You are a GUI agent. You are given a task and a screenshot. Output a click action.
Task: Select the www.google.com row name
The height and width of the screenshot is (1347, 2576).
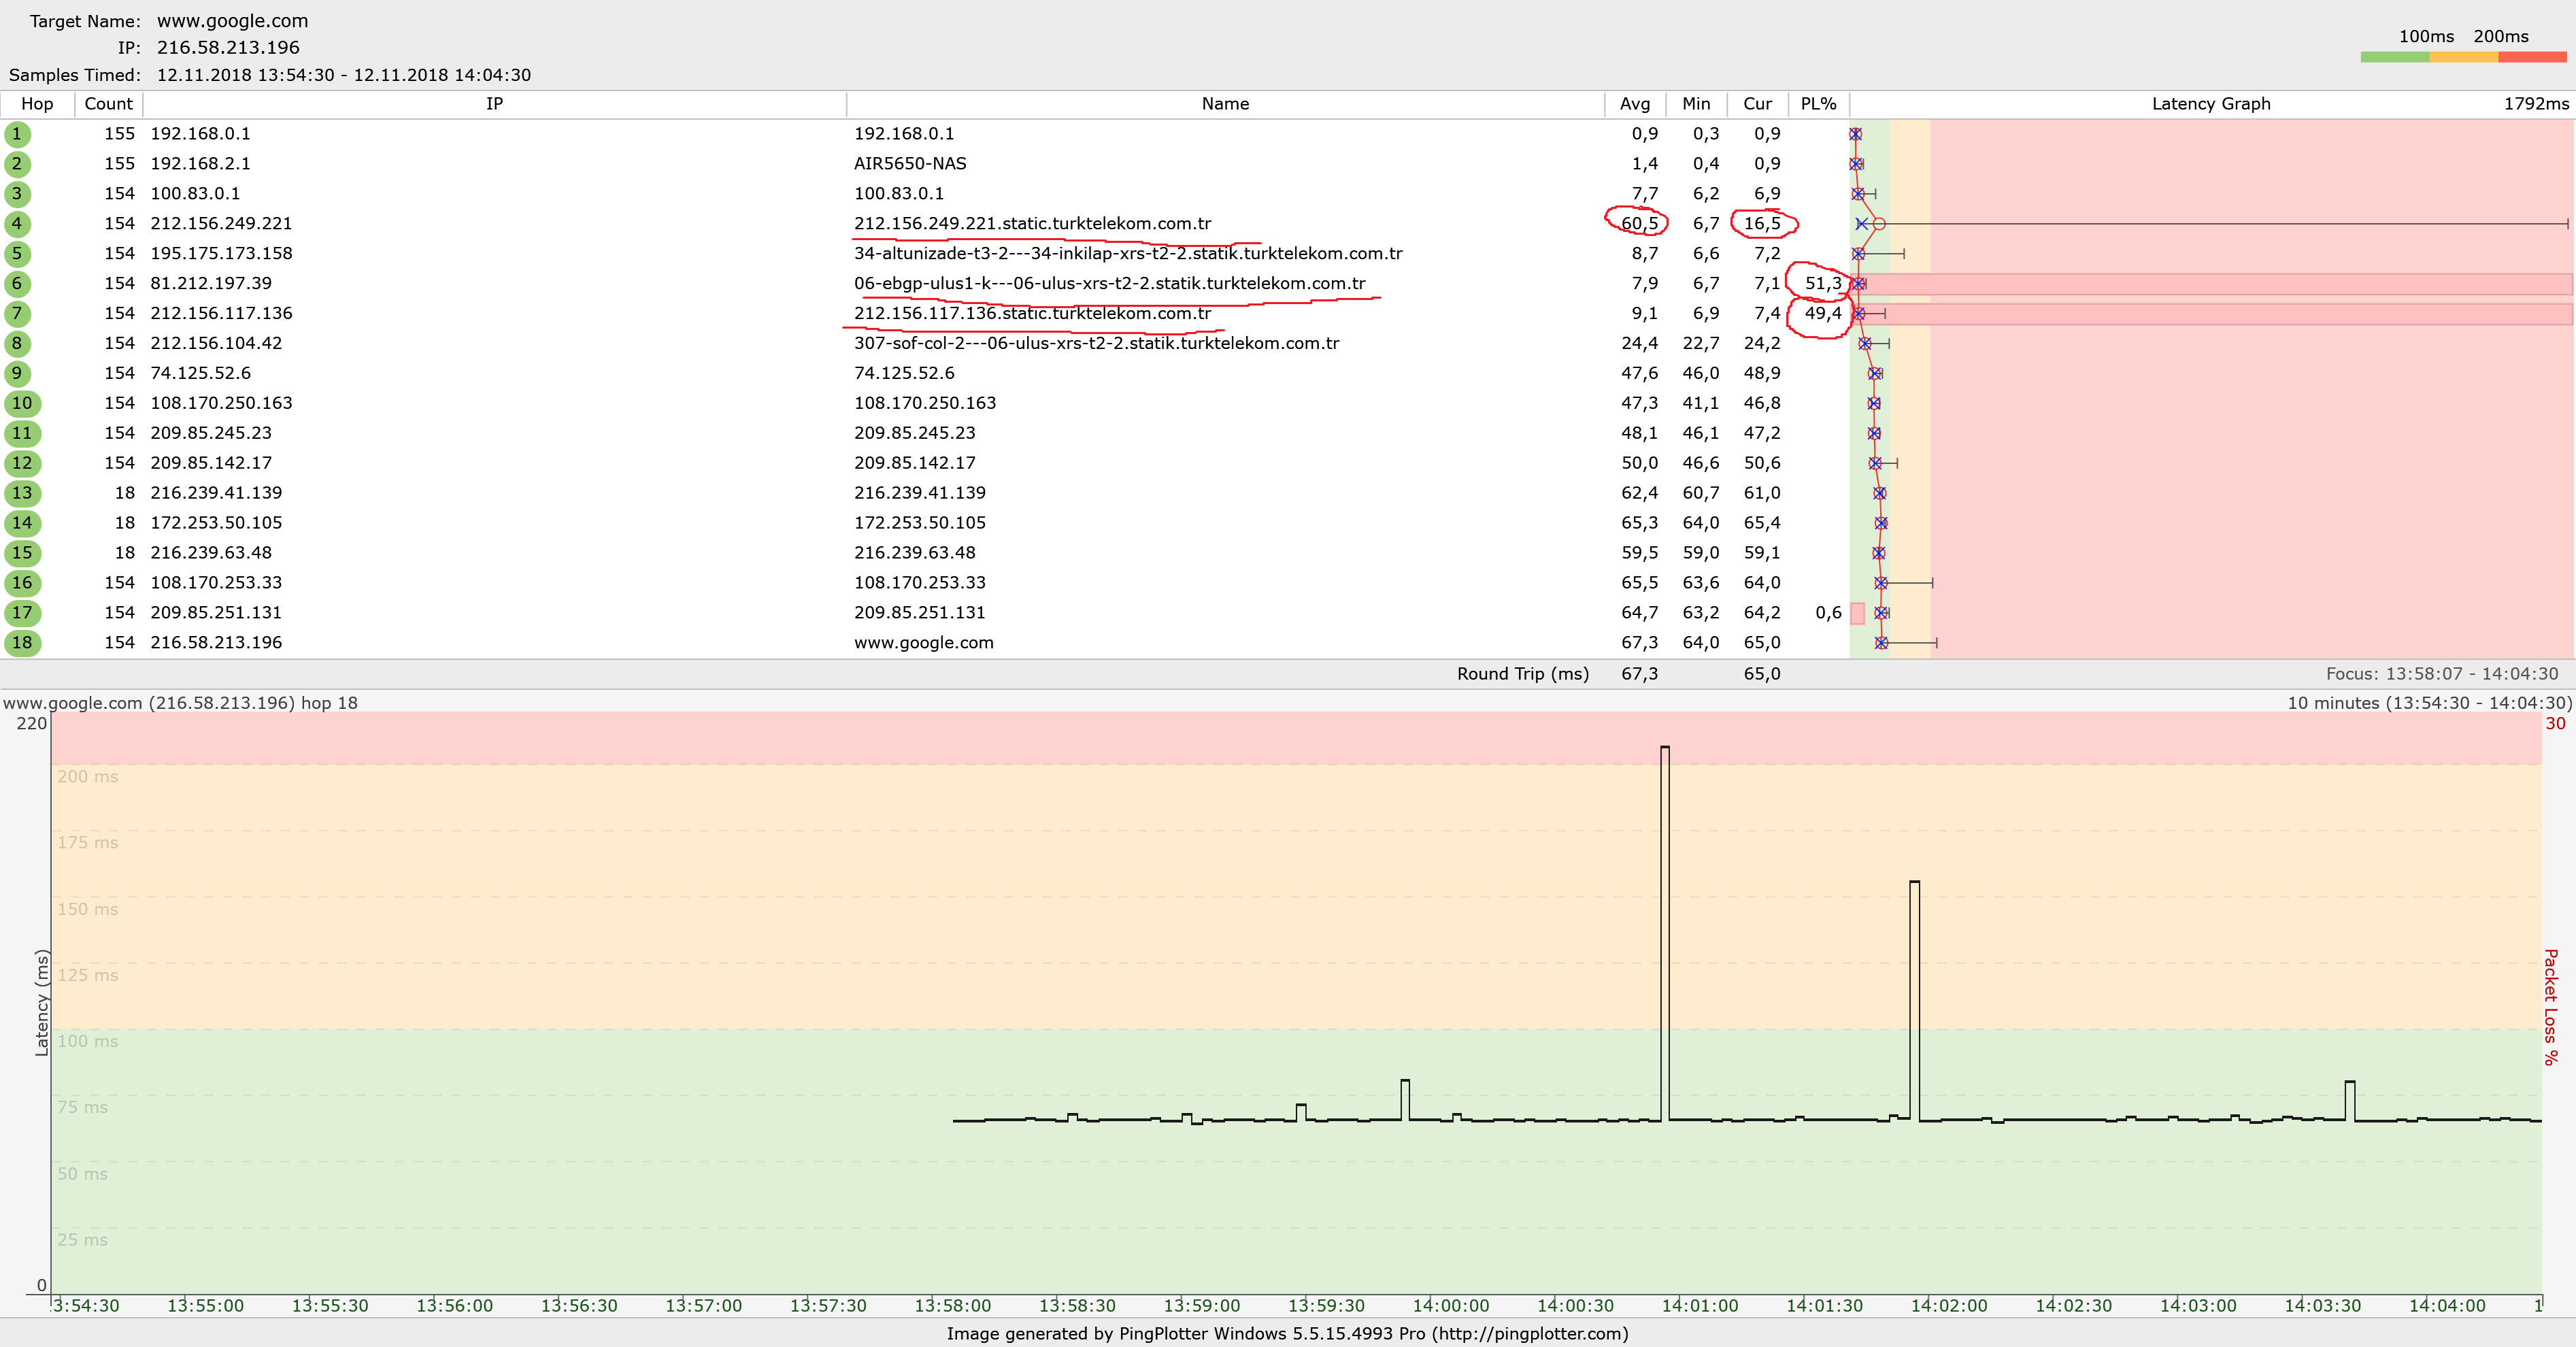pyautogui.click(x=923, y=643)
